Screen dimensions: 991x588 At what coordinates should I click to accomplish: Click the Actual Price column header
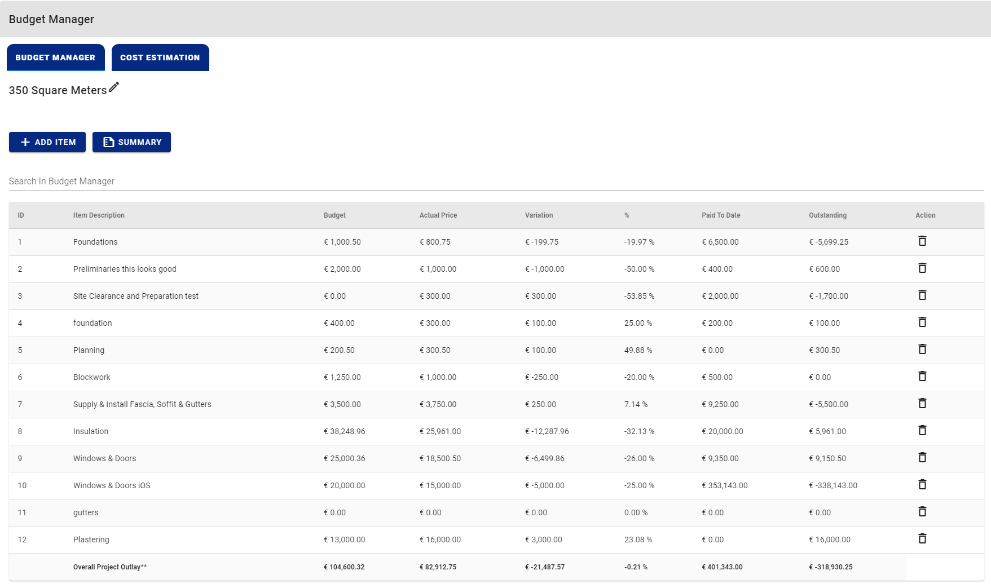point(438,215)
